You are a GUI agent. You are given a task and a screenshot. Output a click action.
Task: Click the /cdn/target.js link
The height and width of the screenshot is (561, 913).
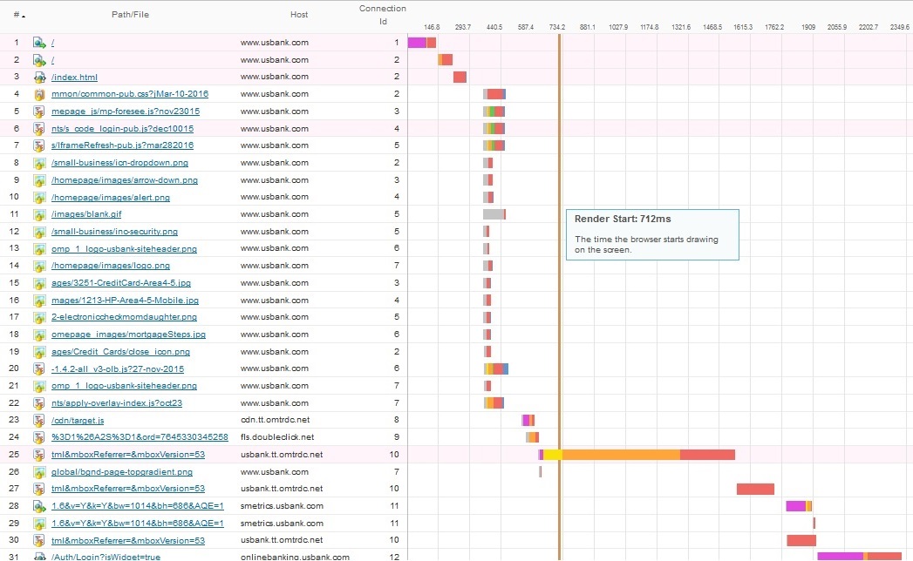[x=78, y=420]
